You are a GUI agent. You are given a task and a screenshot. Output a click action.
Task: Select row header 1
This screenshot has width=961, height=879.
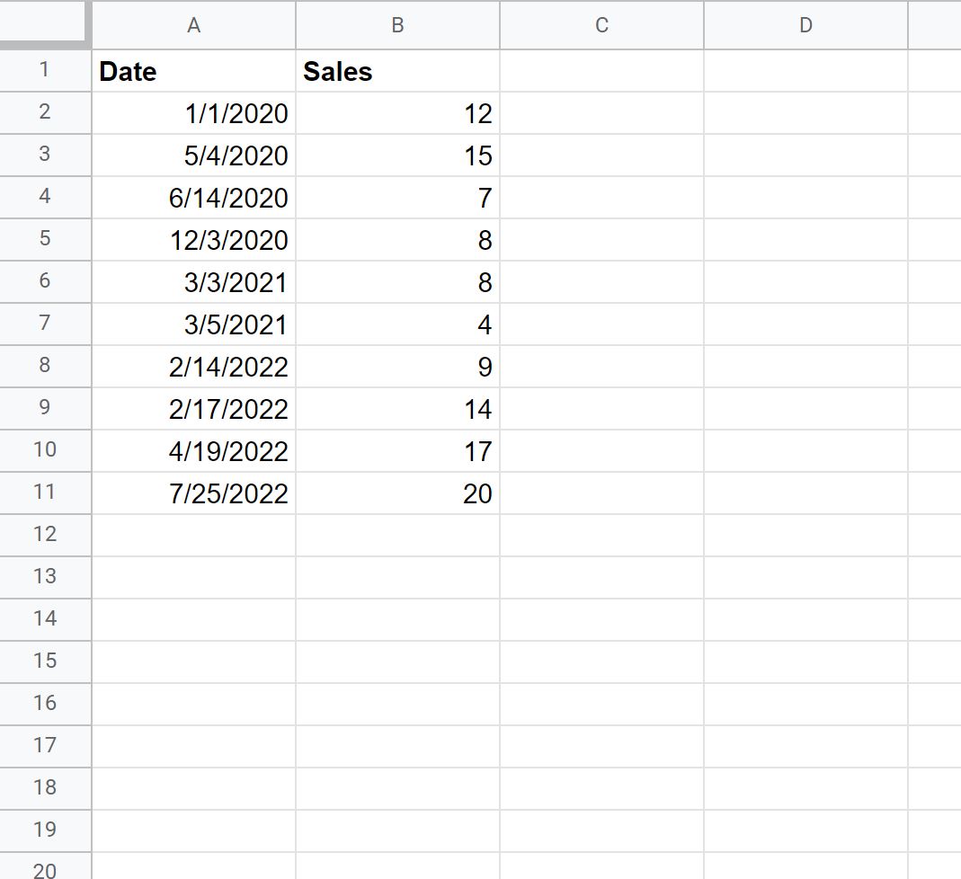[x=45, y=71]
